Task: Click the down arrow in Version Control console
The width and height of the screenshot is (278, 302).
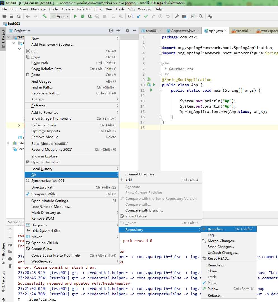Action: click(x=10, y=237)
